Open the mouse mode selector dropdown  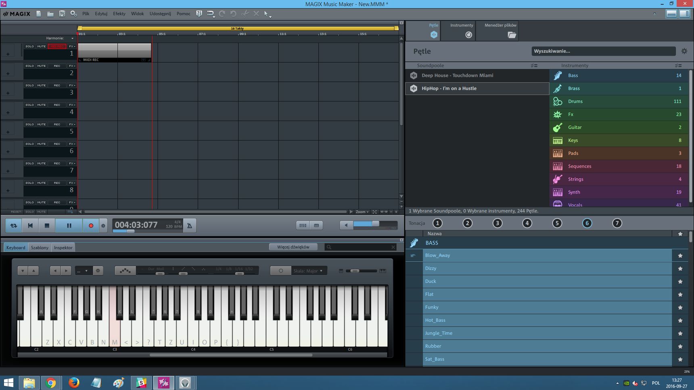point(267,14)
